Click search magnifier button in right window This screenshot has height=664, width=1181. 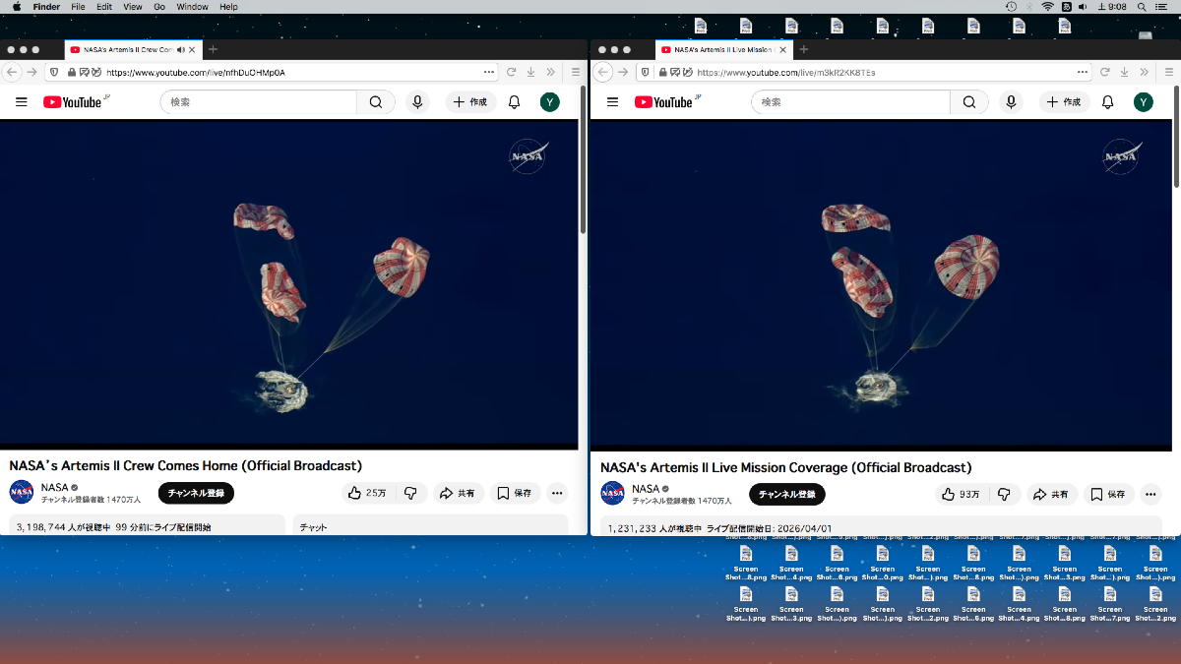[969, 102]
